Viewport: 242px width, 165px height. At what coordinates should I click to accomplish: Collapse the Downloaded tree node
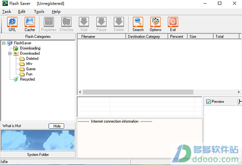pos(10,54)
